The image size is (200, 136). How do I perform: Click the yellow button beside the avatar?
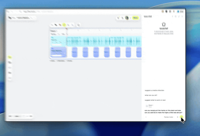pyautogui.click(x=135, y=18)
